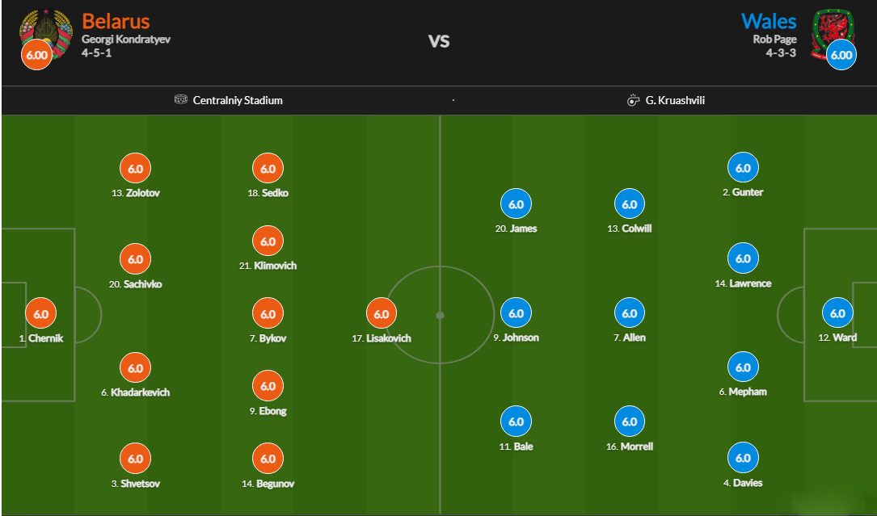Click Lisakovich's orange rating circle
The width and height of the screenshot is (877, 516).
(x=382, y=314)
